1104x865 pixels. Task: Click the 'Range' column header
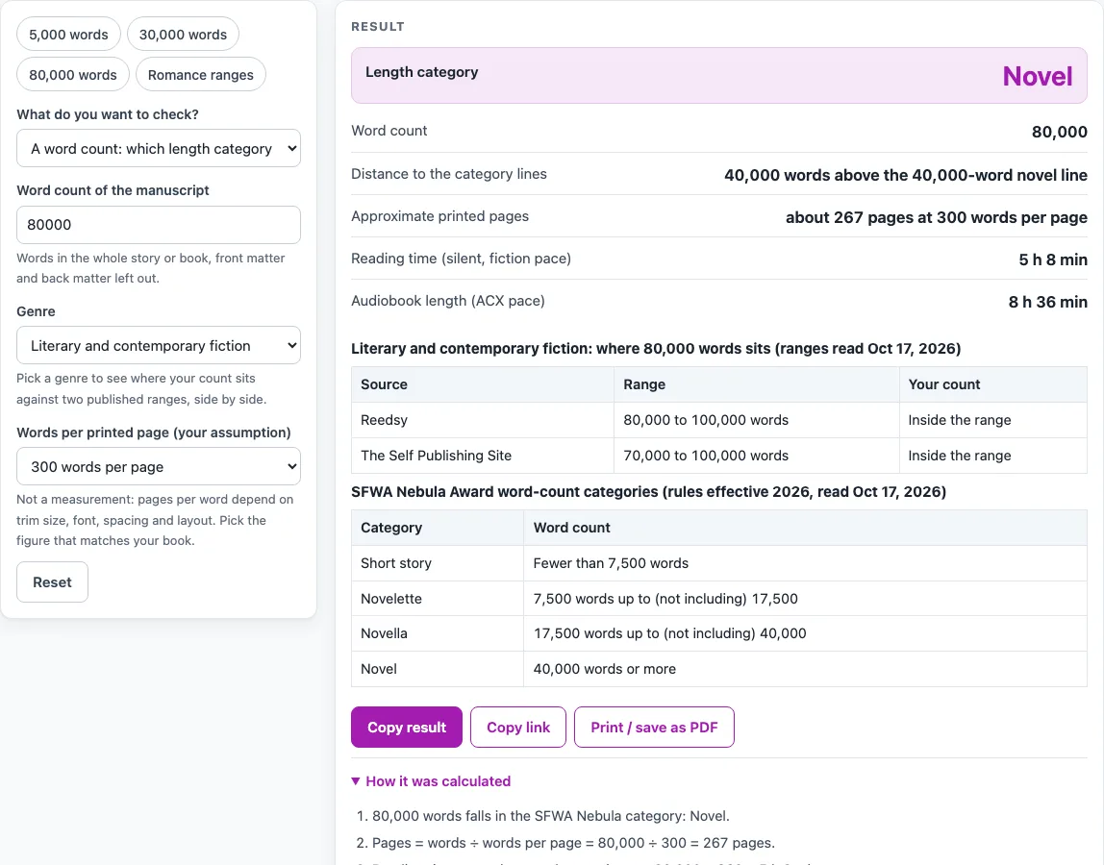point(757,384)
